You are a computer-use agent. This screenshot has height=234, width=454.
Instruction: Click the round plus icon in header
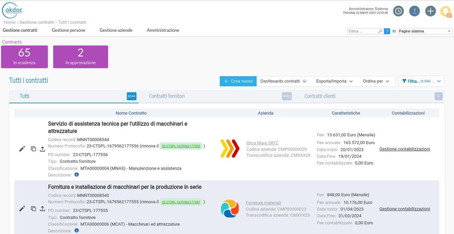tap(430, 11)
